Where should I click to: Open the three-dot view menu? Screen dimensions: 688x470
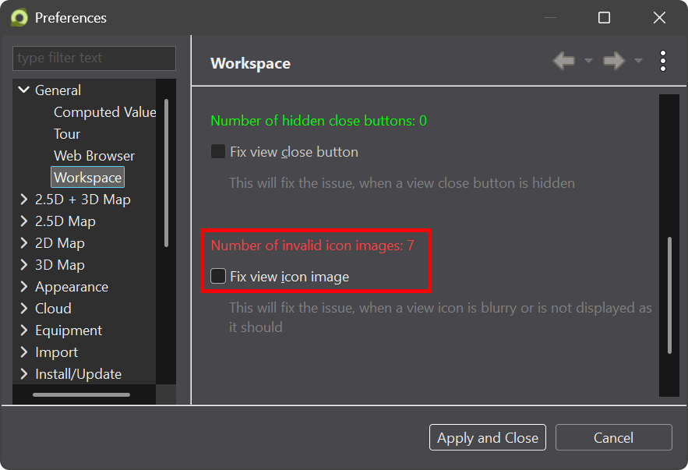click(662, 61)
